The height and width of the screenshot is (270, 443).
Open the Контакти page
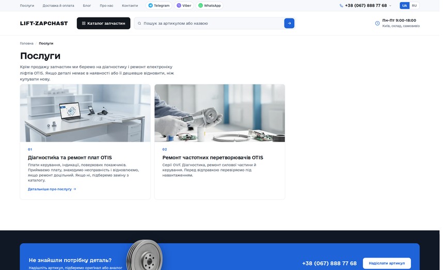click(130, 6)
